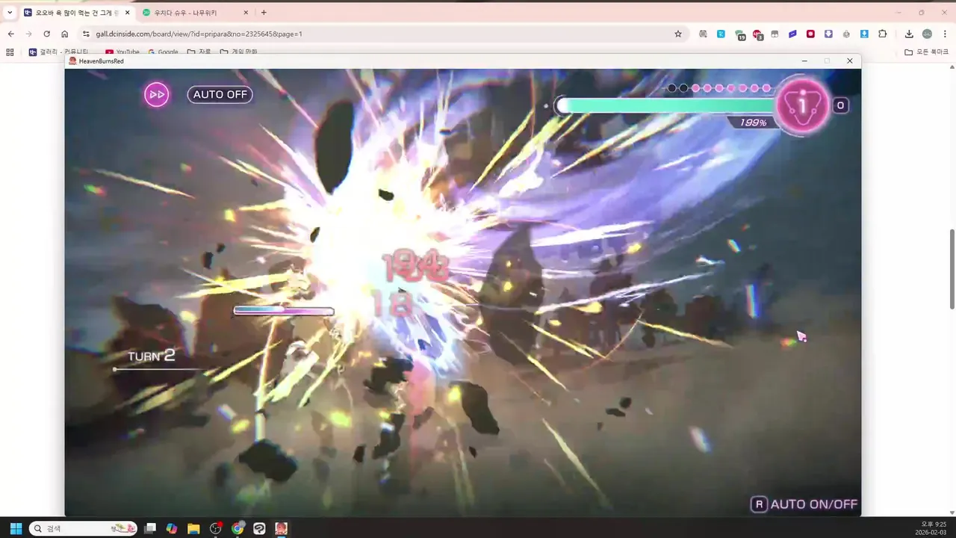Click the TURN 2 indicator
Screen dimensions: 956x538
tap(152, 356)
